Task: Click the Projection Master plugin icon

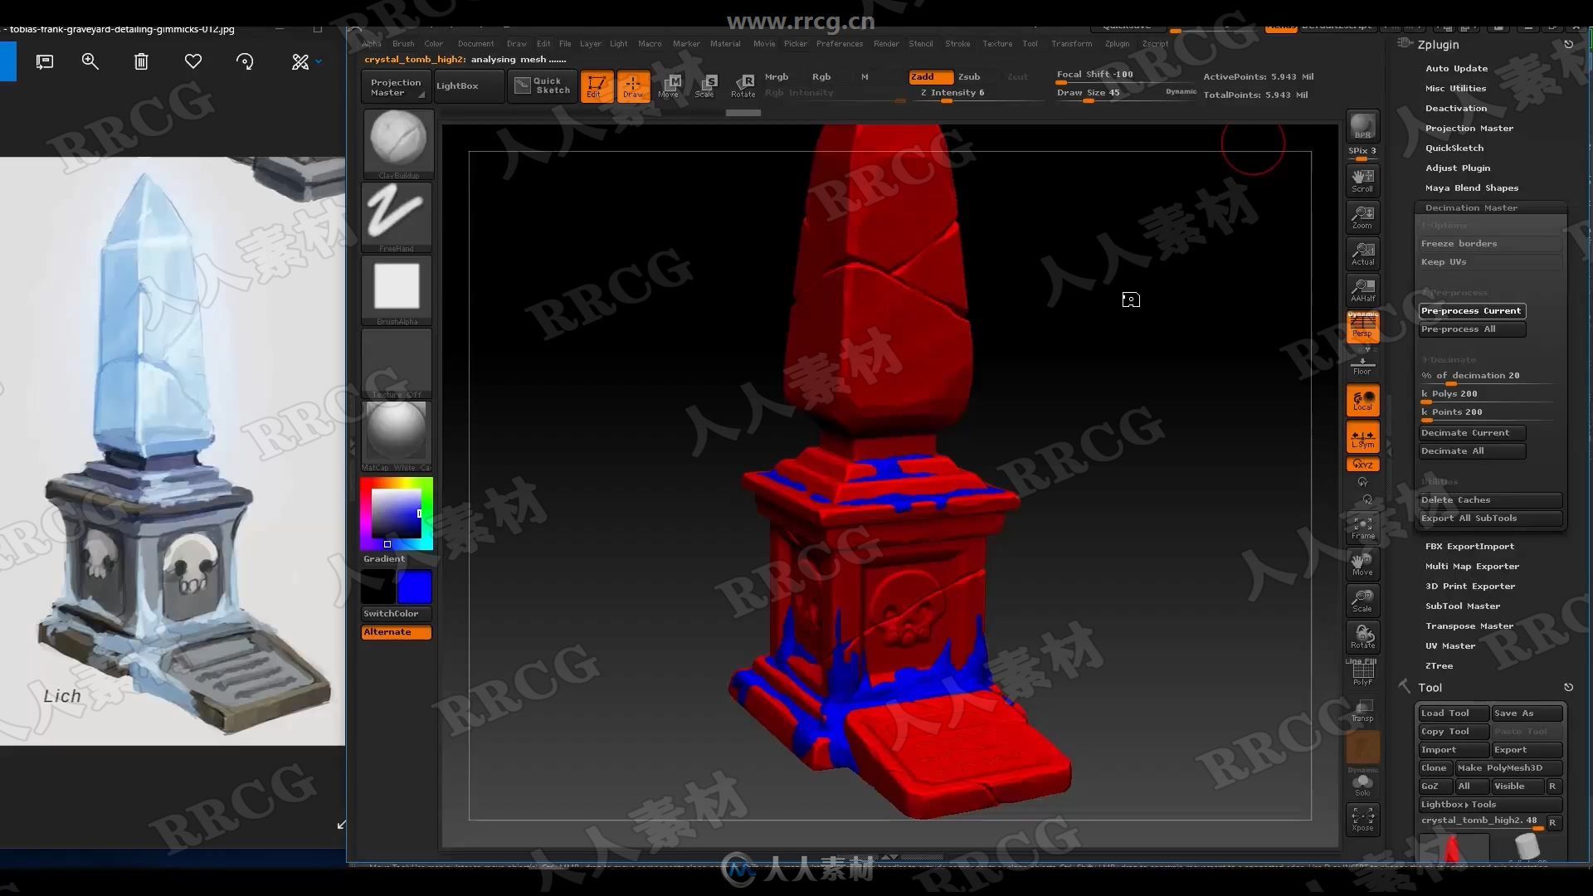Action: click(x=396, y=85)
